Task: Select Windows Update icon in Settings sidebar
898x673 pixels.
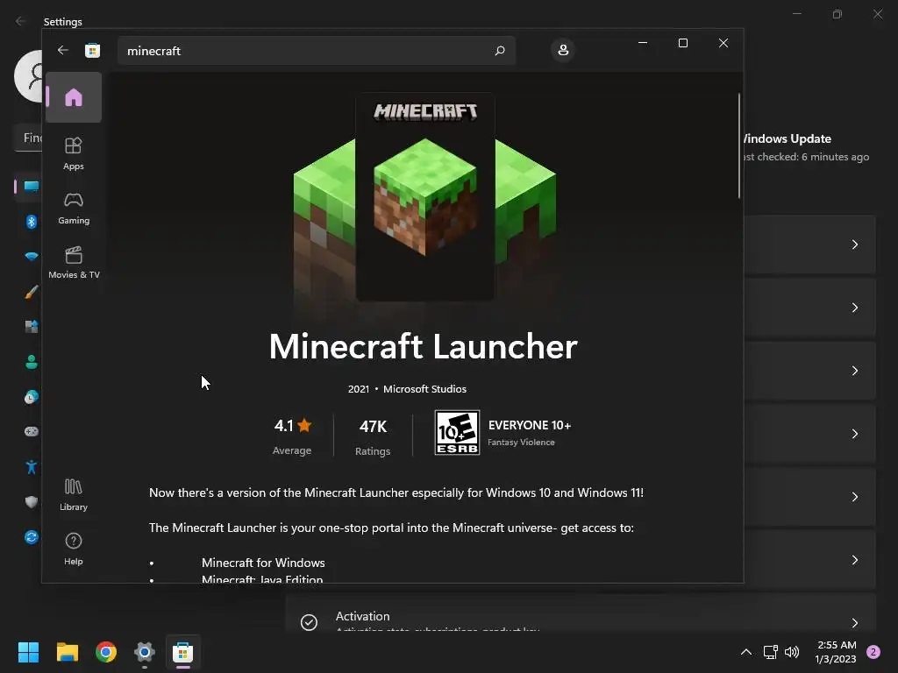Action: click(x=31, y=537)
